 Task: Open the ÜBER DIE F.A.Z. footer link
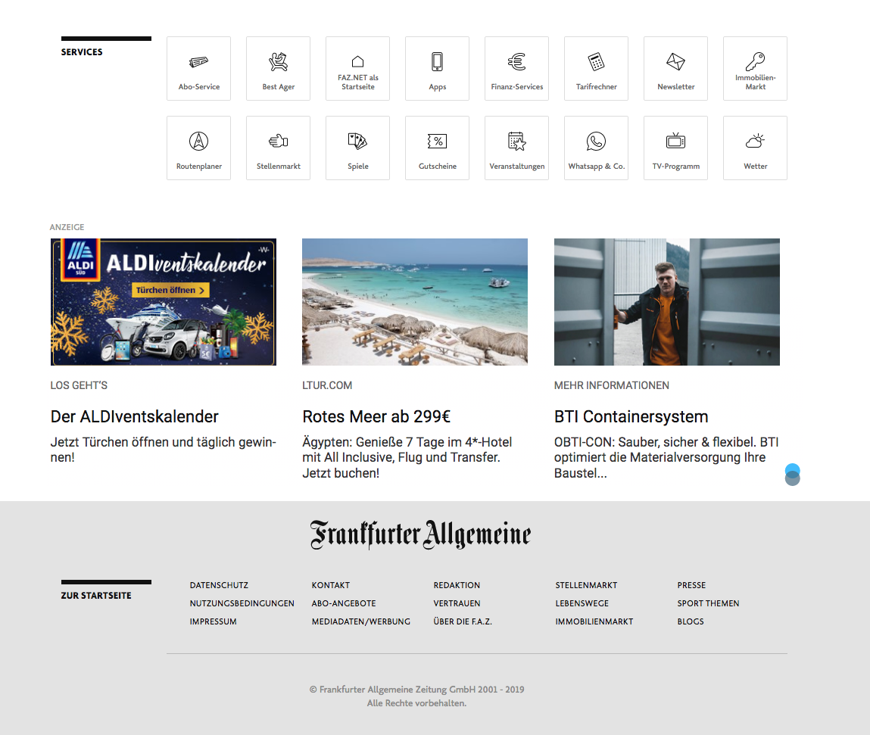click(463, 622)
